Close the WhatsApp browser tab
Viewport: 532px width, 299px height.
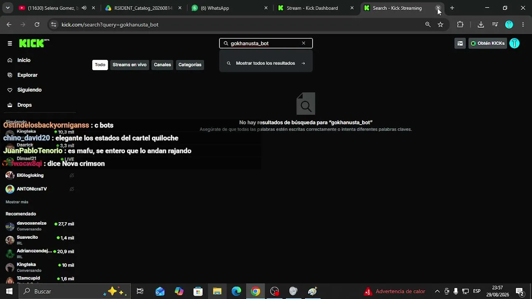click(266, 8)
